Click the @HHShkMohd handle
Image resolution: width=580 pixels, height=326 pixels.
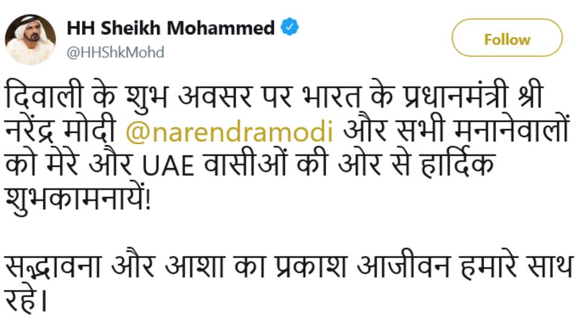(x=115, y=53)
